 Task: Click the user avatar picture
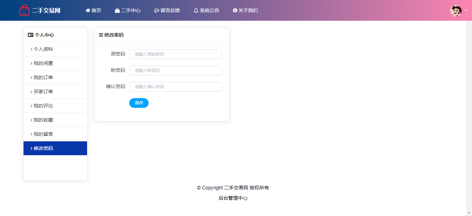coord(456,11)
